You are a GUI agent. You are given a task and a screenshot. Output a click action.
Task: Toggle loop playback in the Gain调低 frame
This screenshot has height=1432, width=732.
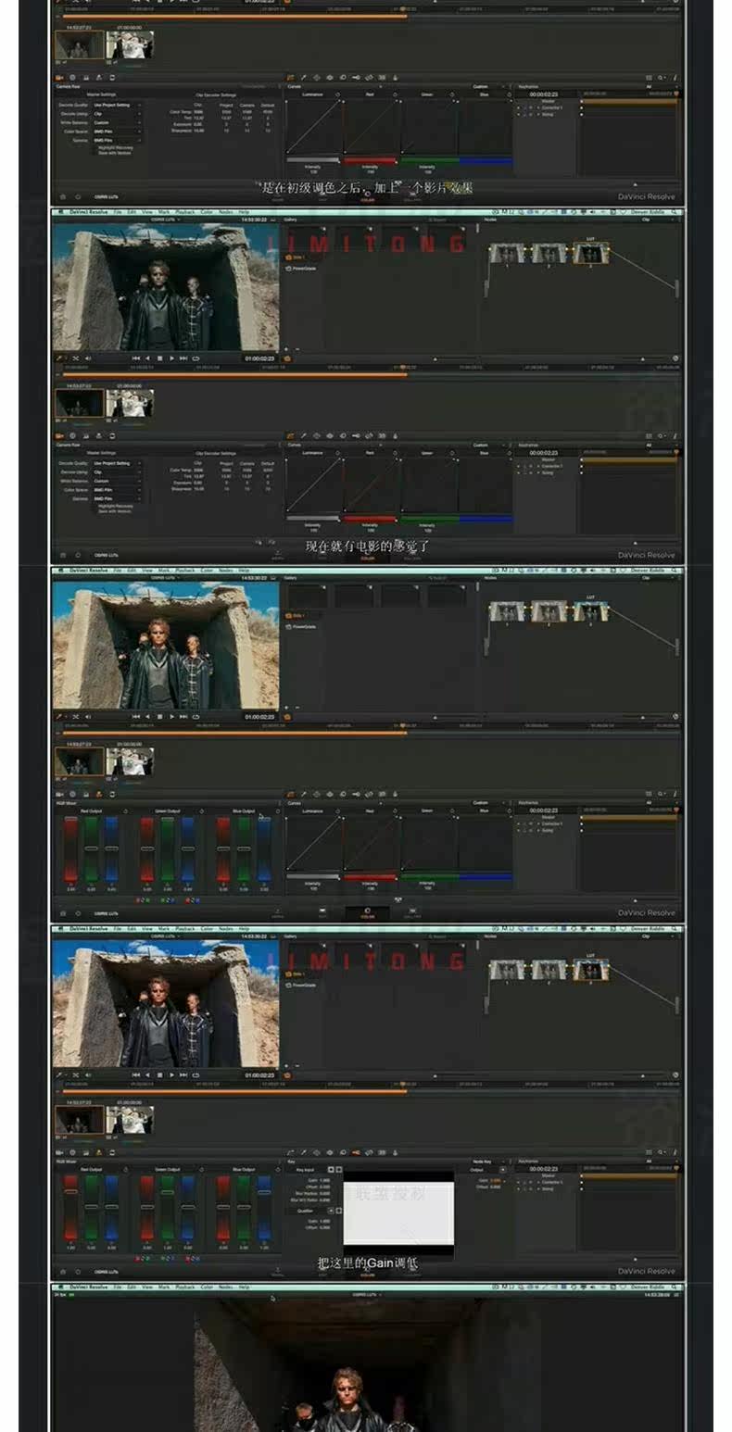click(x=196, y=1074)
